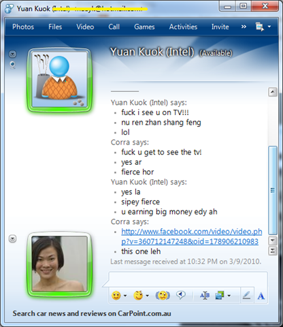Click the Messenger icon in title bar
This screenshot has width=283, height=327.
pyautogui.click(x=9, y=9)
